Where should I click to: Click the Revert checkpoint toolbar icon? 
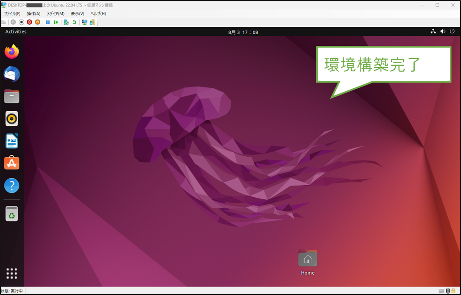[x=74, y=22]
